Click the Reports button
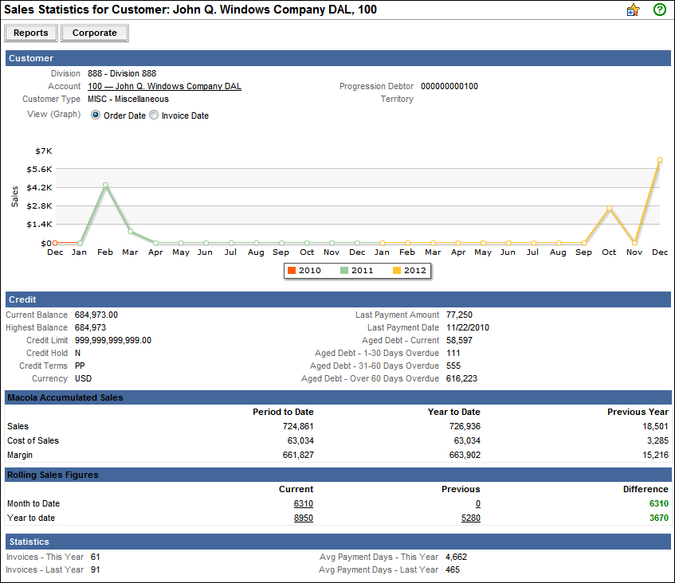675x583 pixels. point(32,33)
